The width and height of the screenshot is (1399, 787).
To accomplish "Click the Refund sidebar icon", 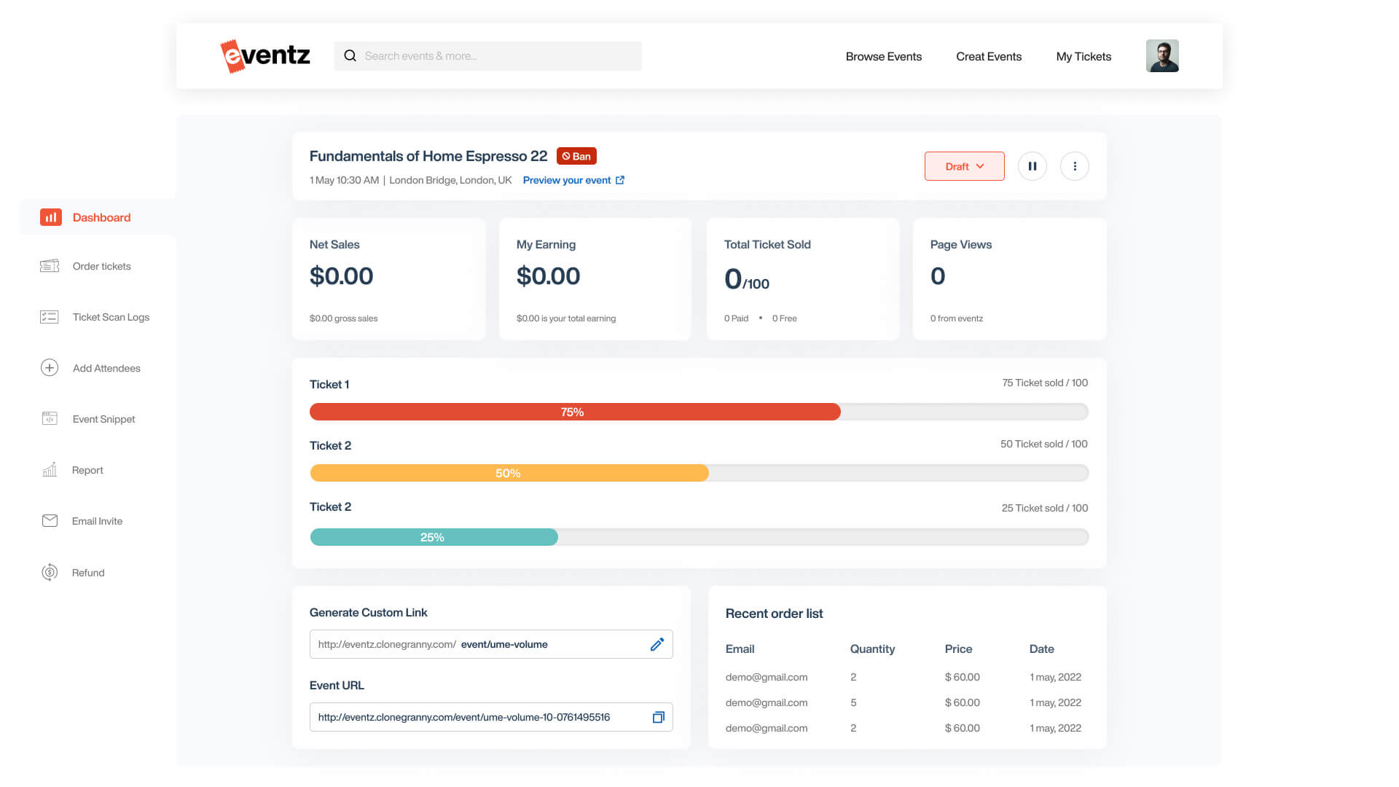I will click(50, 572).
